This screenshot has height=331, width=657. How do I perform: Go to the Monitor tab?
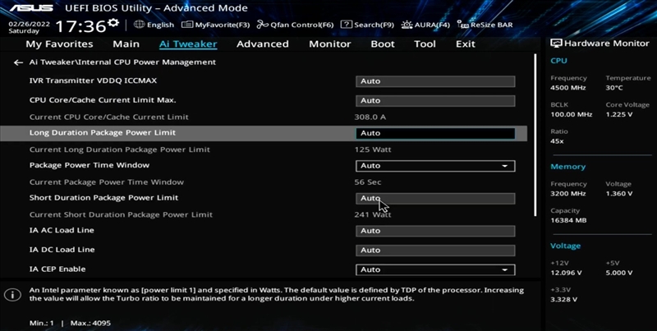click(x=330, y=44)
